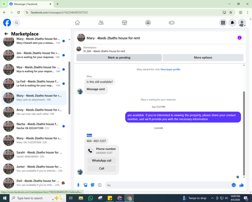Click taskbar search box
This screenshot has width=252, height=202.
[x=38, y=198]
